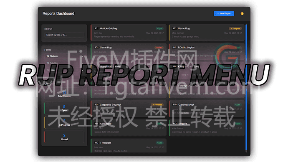
Task: Select the 3 In Progress stat card
Action: tap(64, 122)
